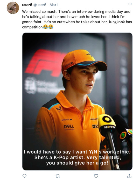140x186 pixels.
Task: Click the crying-laughing emojis after competition
Action: pyautogui.click(x=48, y=27)
